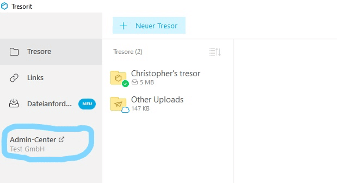Click the sort list icon next to Tresore (2)
This screenshot has width=337, height=183.
(x=215, y=52)
